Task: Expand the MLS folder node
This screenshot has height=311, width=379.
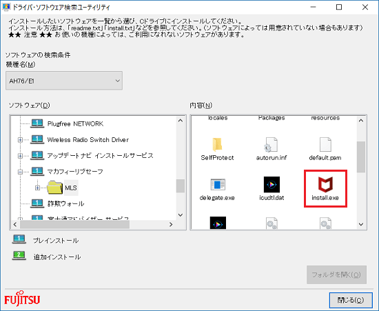Action: [x=37, y=188]
